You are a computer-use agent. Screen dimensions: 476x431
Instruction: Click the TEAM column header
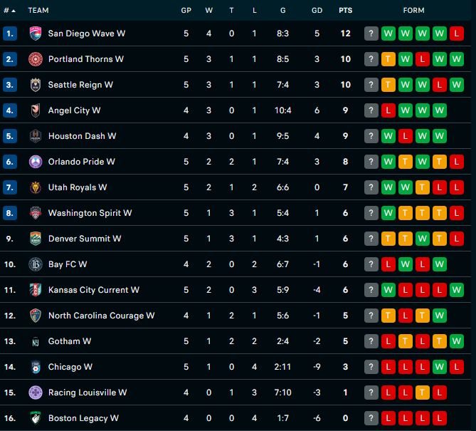tap(38, 11)
